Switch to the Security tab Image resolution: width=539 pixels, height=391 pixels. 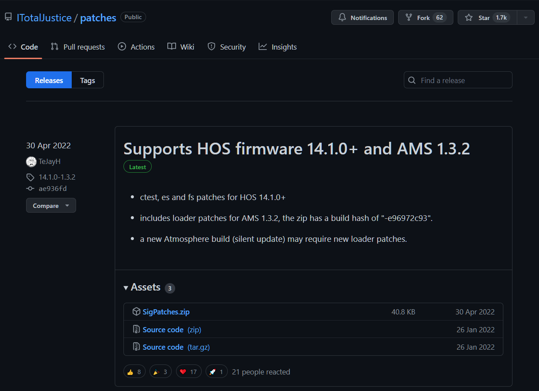[x=226, y=47]
